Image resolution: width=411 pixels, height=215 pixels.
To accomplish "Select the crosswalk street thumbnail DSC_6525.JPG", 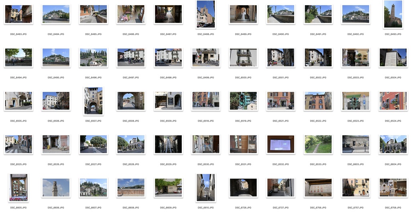I will click(x=18, y=144).
